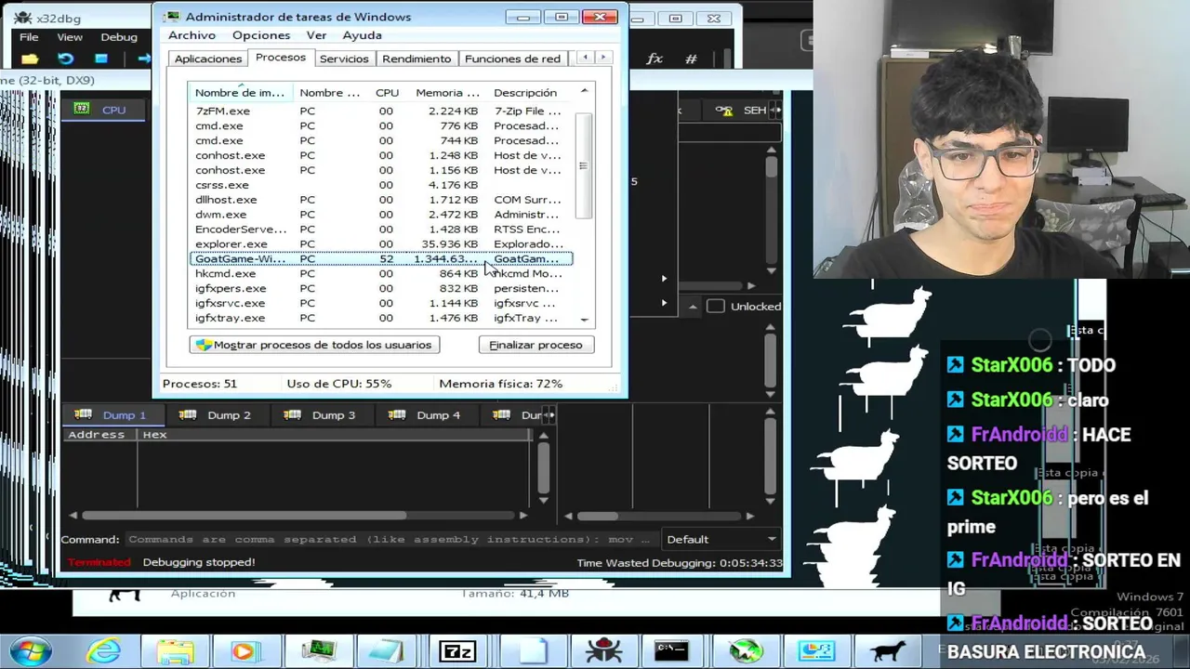1190x669 pixels.
Task: Click the Finalizar proceso button
Action: pos(535,345)
